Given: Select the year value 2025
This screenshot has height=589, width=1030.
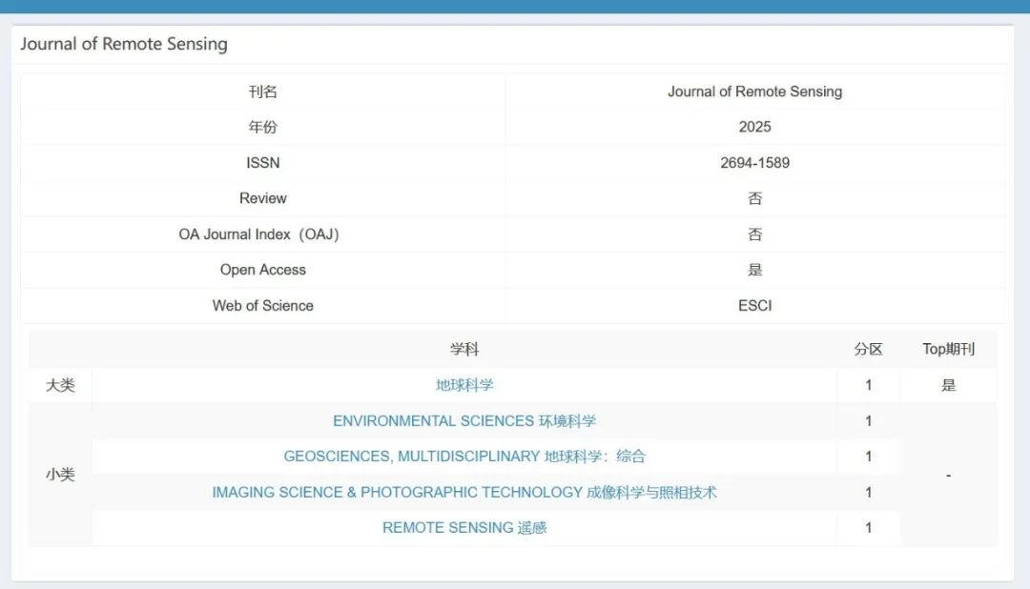Looking at the screenshot, I should tap(754, 128).
